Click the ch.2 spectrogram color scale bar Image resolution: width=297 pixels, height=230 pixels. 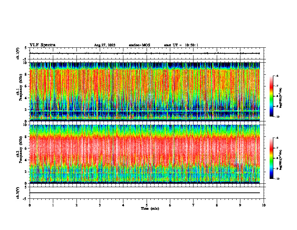(271, 158)
